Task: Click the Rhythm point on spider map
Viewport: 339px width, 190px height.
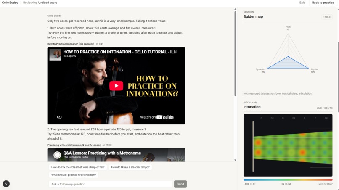Action: (308, 68)
